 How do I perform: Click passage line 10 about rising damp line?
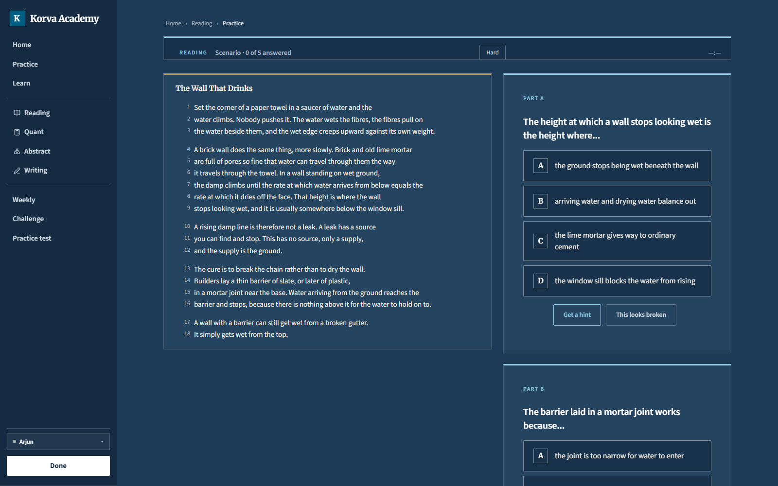click(285, 227)
